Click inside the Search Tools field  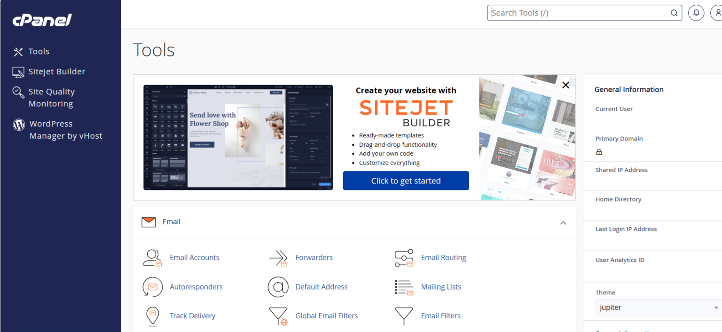point(578,13)
